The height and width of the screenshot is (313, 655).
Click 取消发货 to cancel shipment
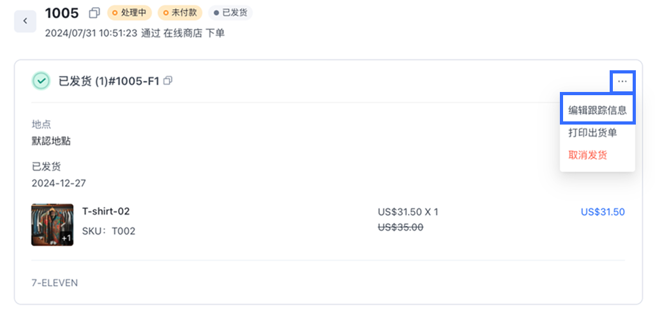point(587,155)
